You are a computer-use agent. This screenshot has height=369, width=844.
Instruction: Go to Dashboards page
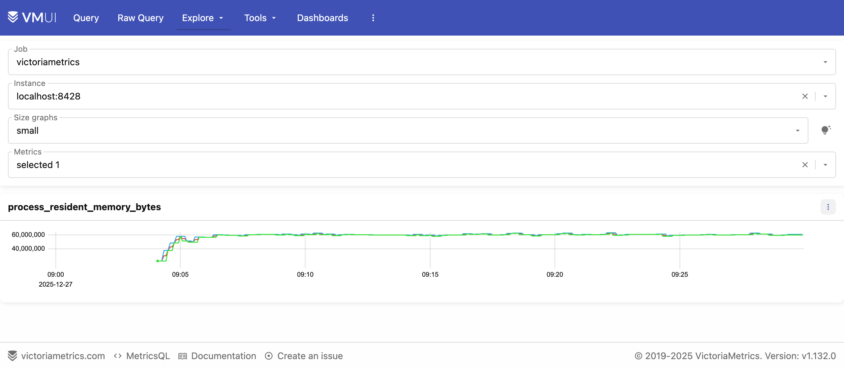click(322, 18)
